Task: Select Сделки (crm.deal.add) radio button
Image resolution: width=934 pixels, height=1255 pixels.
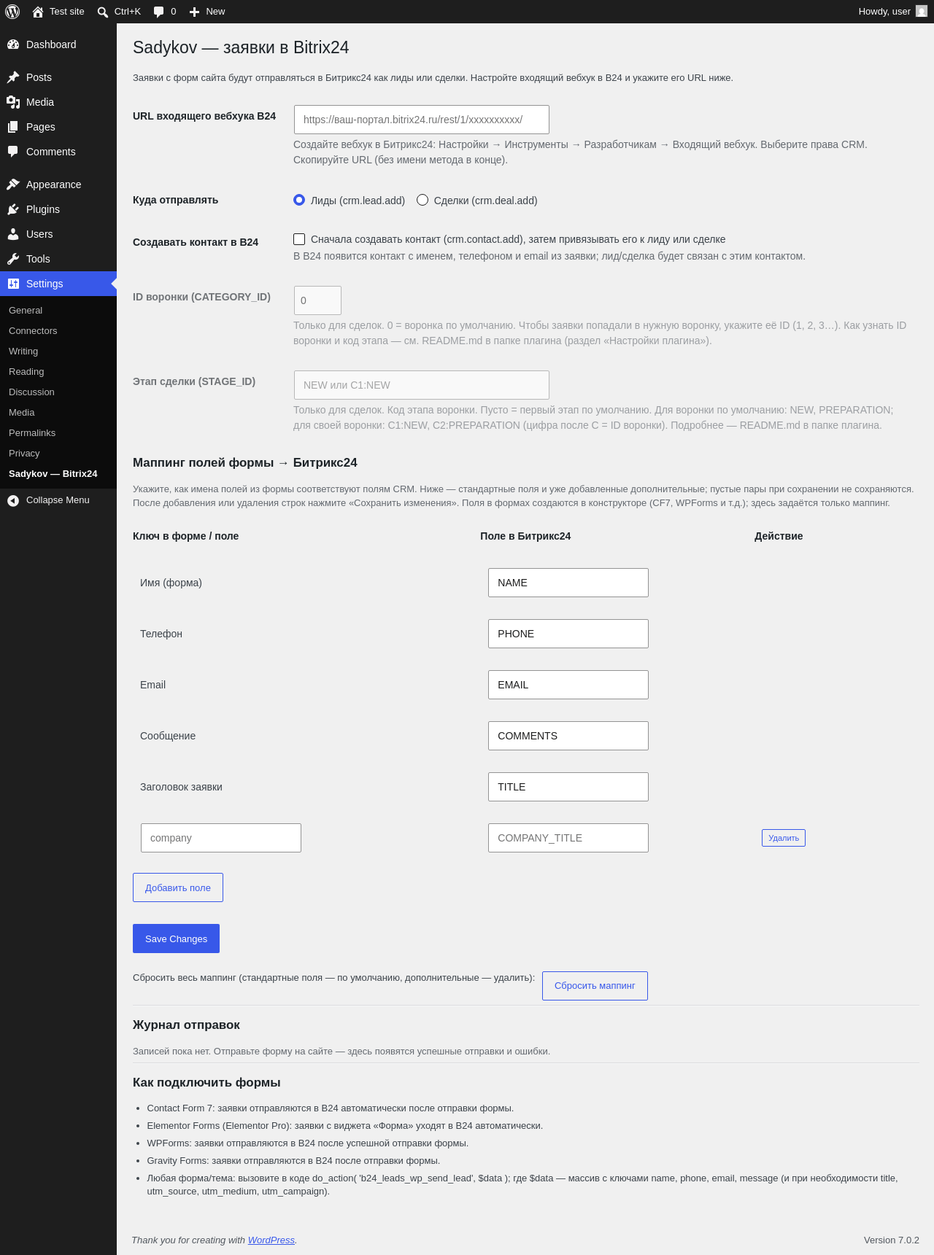Action: point(422,200)
